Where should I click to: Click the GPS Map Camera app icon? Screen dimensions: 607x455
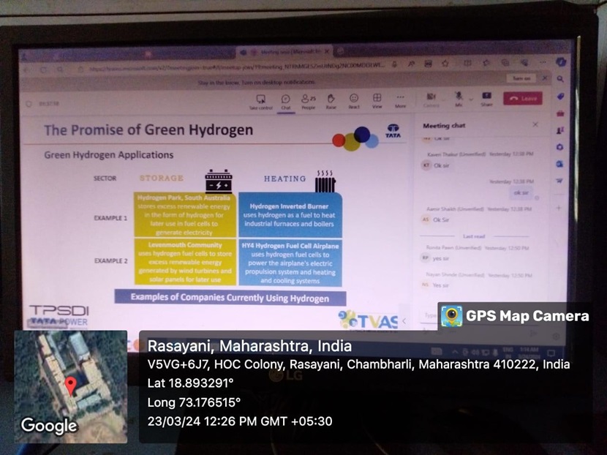pyautogui.click(x=452, y=316)
